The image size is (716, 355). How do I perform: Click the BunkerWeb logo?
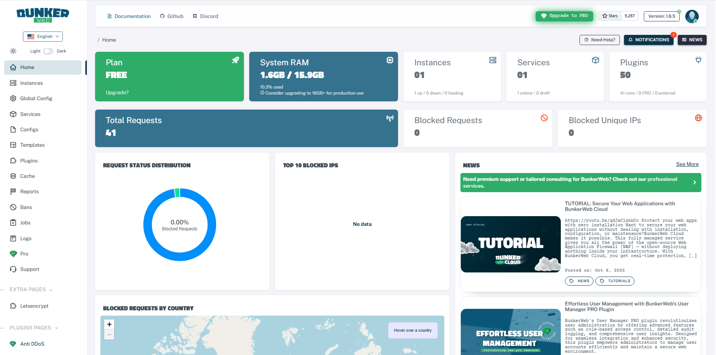point(43,15)
